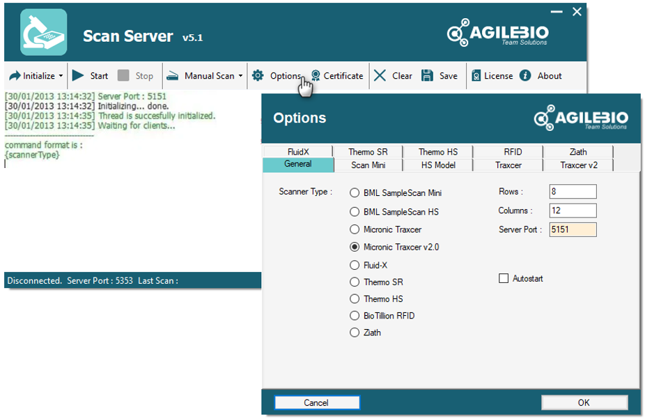The width and height of the screenshot is (645, 419).
Task: Click the Save floppy disk icon
Action: click(428, 75)
